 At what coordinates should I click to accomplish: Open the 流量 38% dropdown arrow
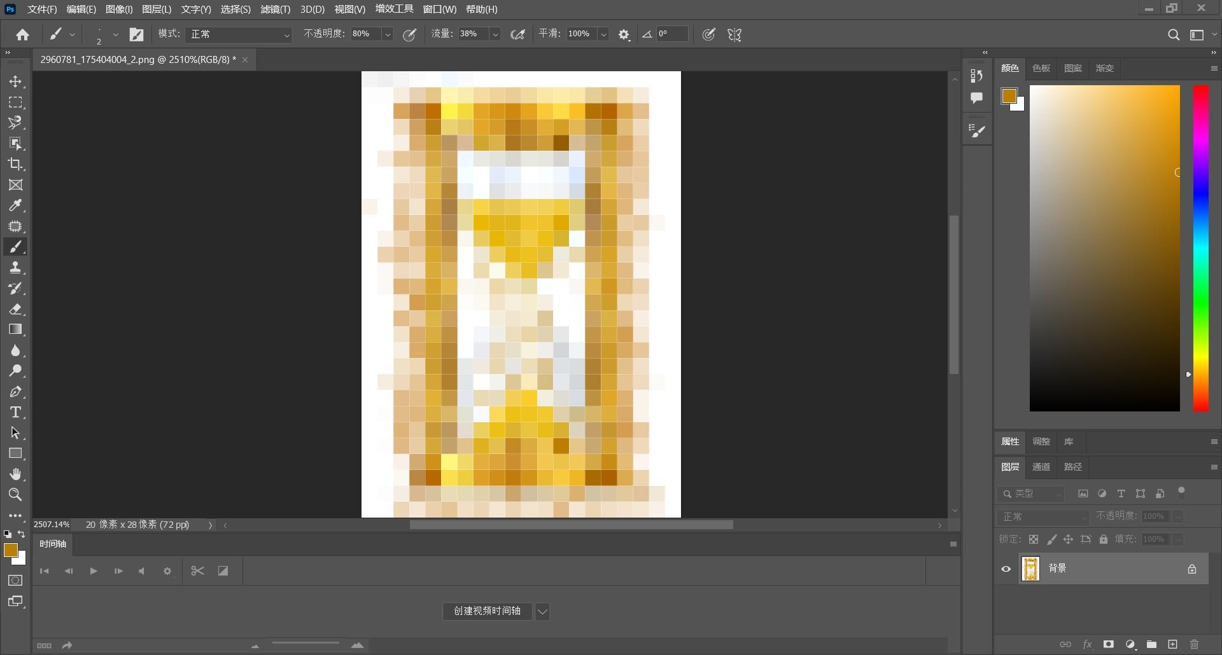(x=495, y=34)
